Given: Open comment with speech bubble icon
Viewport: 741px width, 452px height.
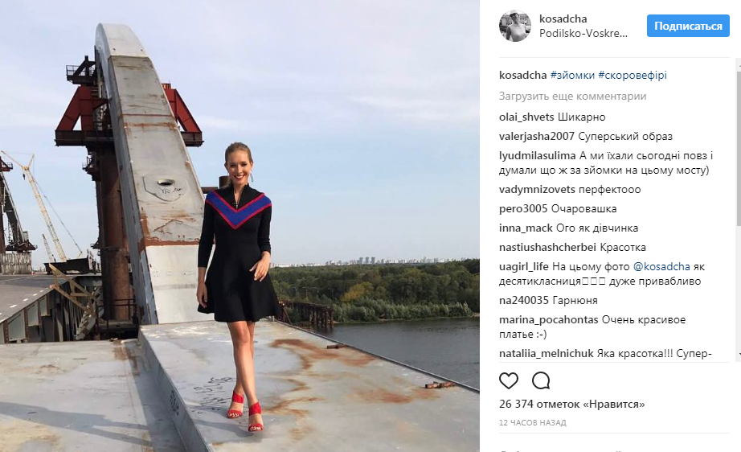Looking at the screenshot, I should tap(541, 380).
